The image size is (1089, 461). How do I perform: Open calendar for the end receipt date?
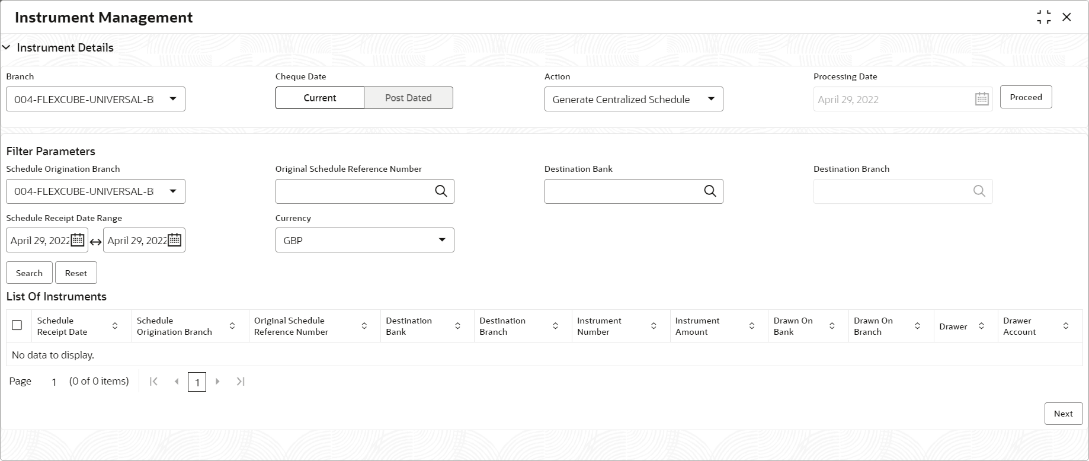[x=174, y=240]
